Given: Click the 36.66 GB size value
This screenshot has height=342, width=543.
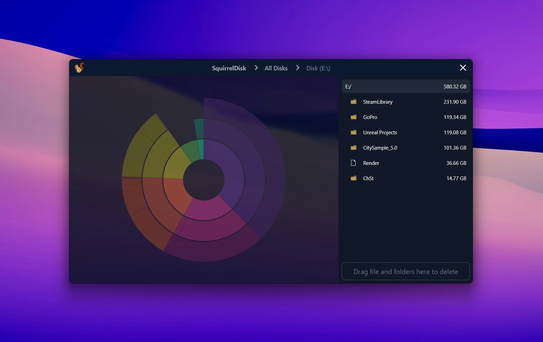Looking at the screenshot, I should tap(456, 163).
